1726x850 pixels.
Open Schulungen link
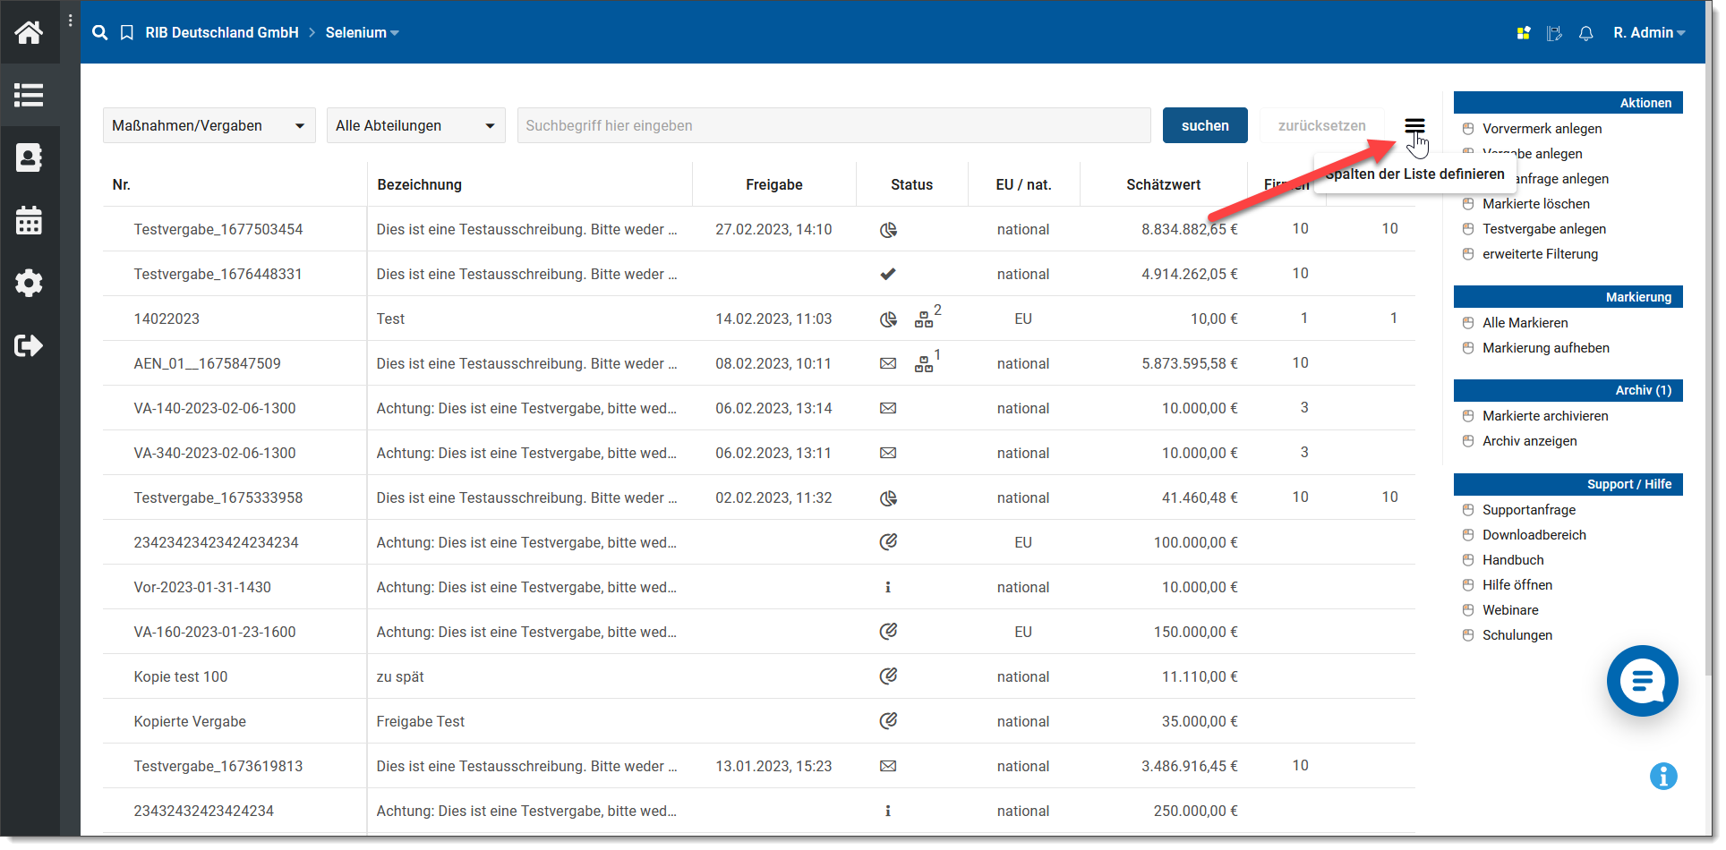[x=1517, y=635]
